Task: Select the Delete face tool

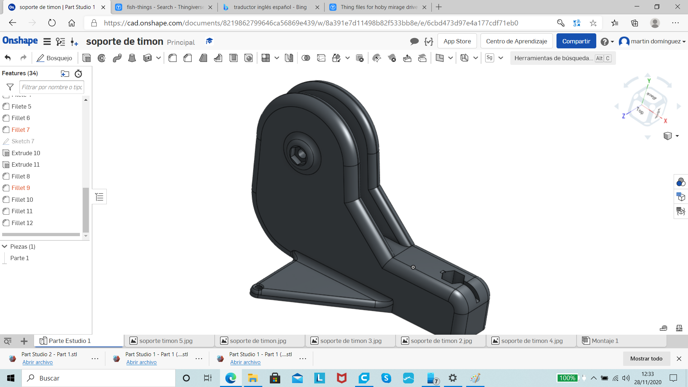Action: click(392, 58)
